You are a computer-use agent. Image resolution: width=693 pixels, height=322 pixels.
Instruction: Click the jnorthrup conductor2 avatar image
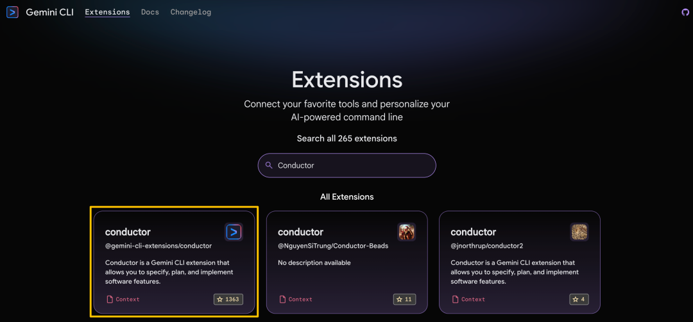(579, 232)
